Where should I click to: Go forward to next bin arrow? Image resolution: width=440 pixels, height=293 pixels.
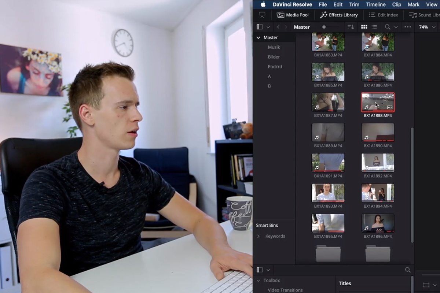pos(286,27)
